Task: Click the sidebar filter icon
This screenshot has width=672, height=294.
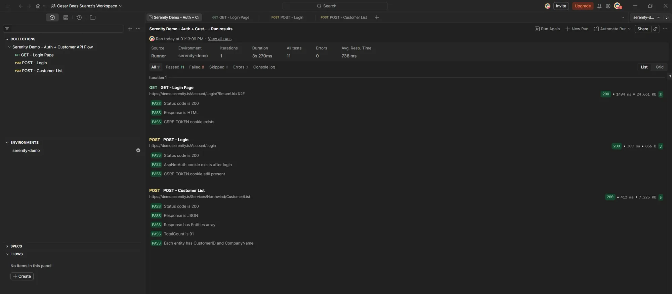Action: click(7, 29)
